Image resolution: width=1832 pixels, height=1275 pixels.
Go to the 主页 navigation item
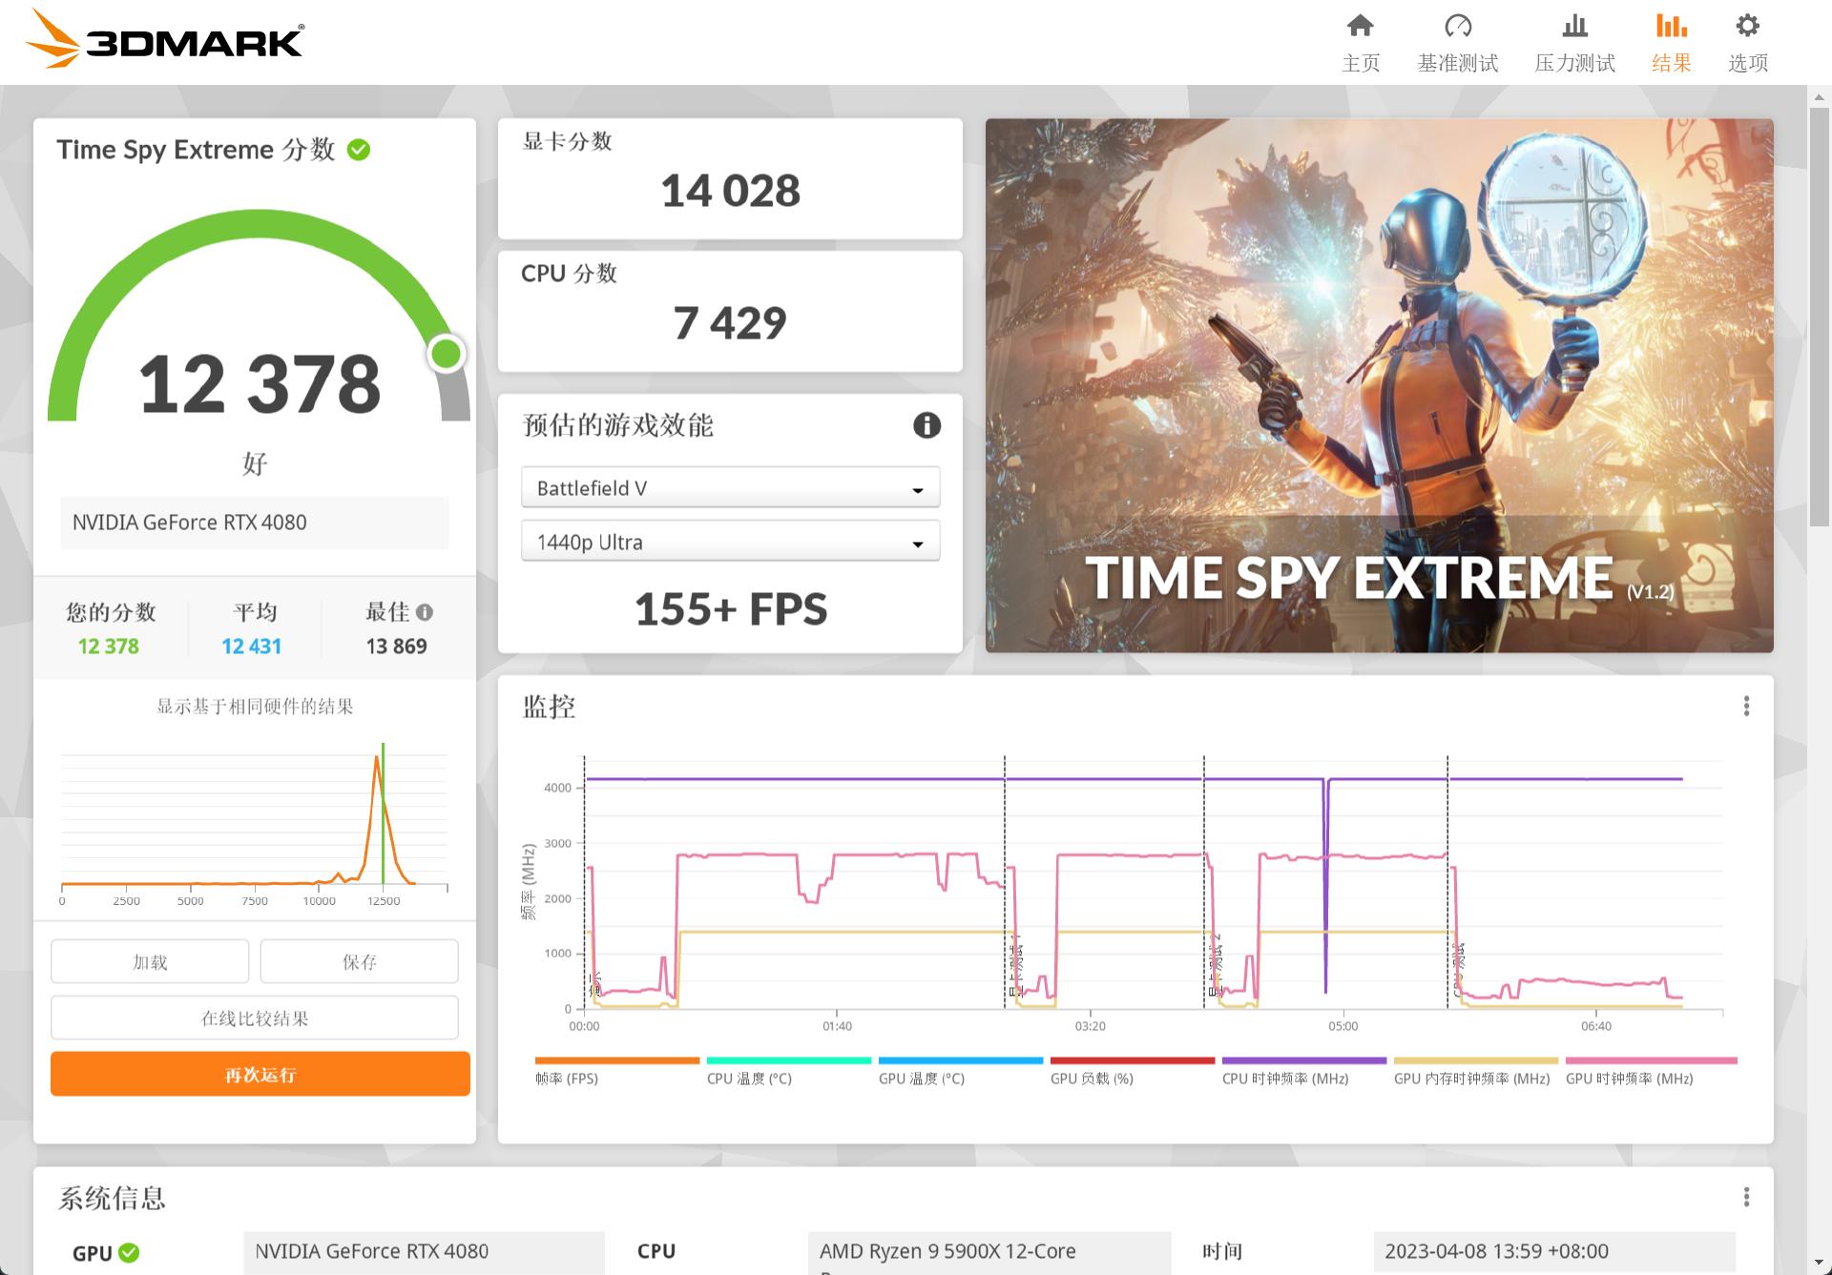click(x=1361, y=42)
